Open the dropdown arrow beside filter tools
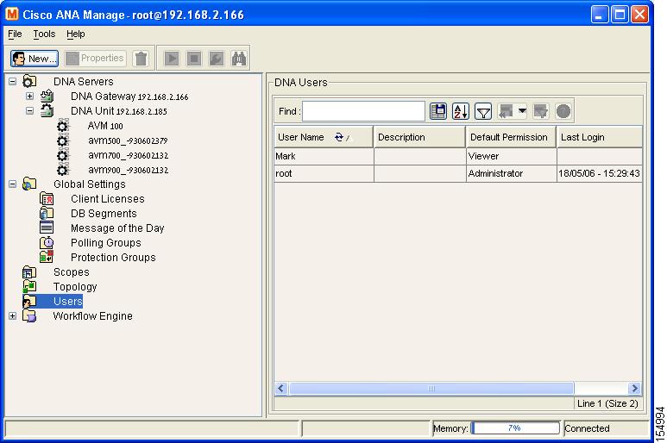The height and width of the screenshot is (443, 667). click(x=522, y=111)
